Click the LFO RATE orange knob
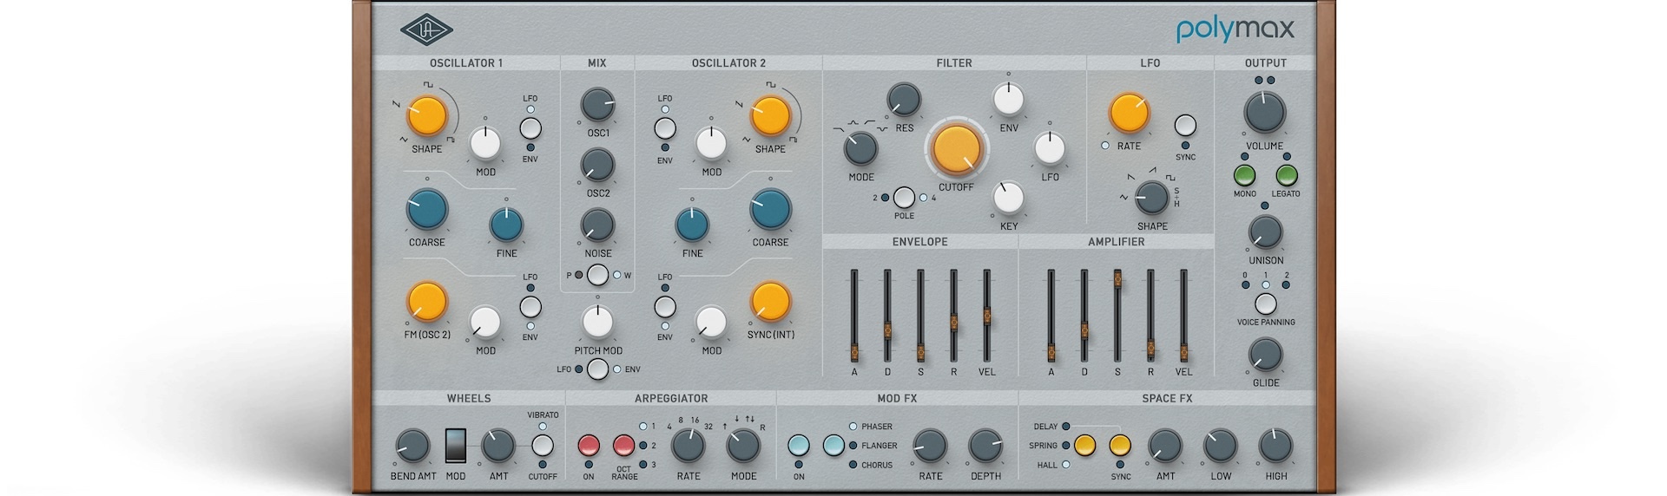 pos(1129,114)
